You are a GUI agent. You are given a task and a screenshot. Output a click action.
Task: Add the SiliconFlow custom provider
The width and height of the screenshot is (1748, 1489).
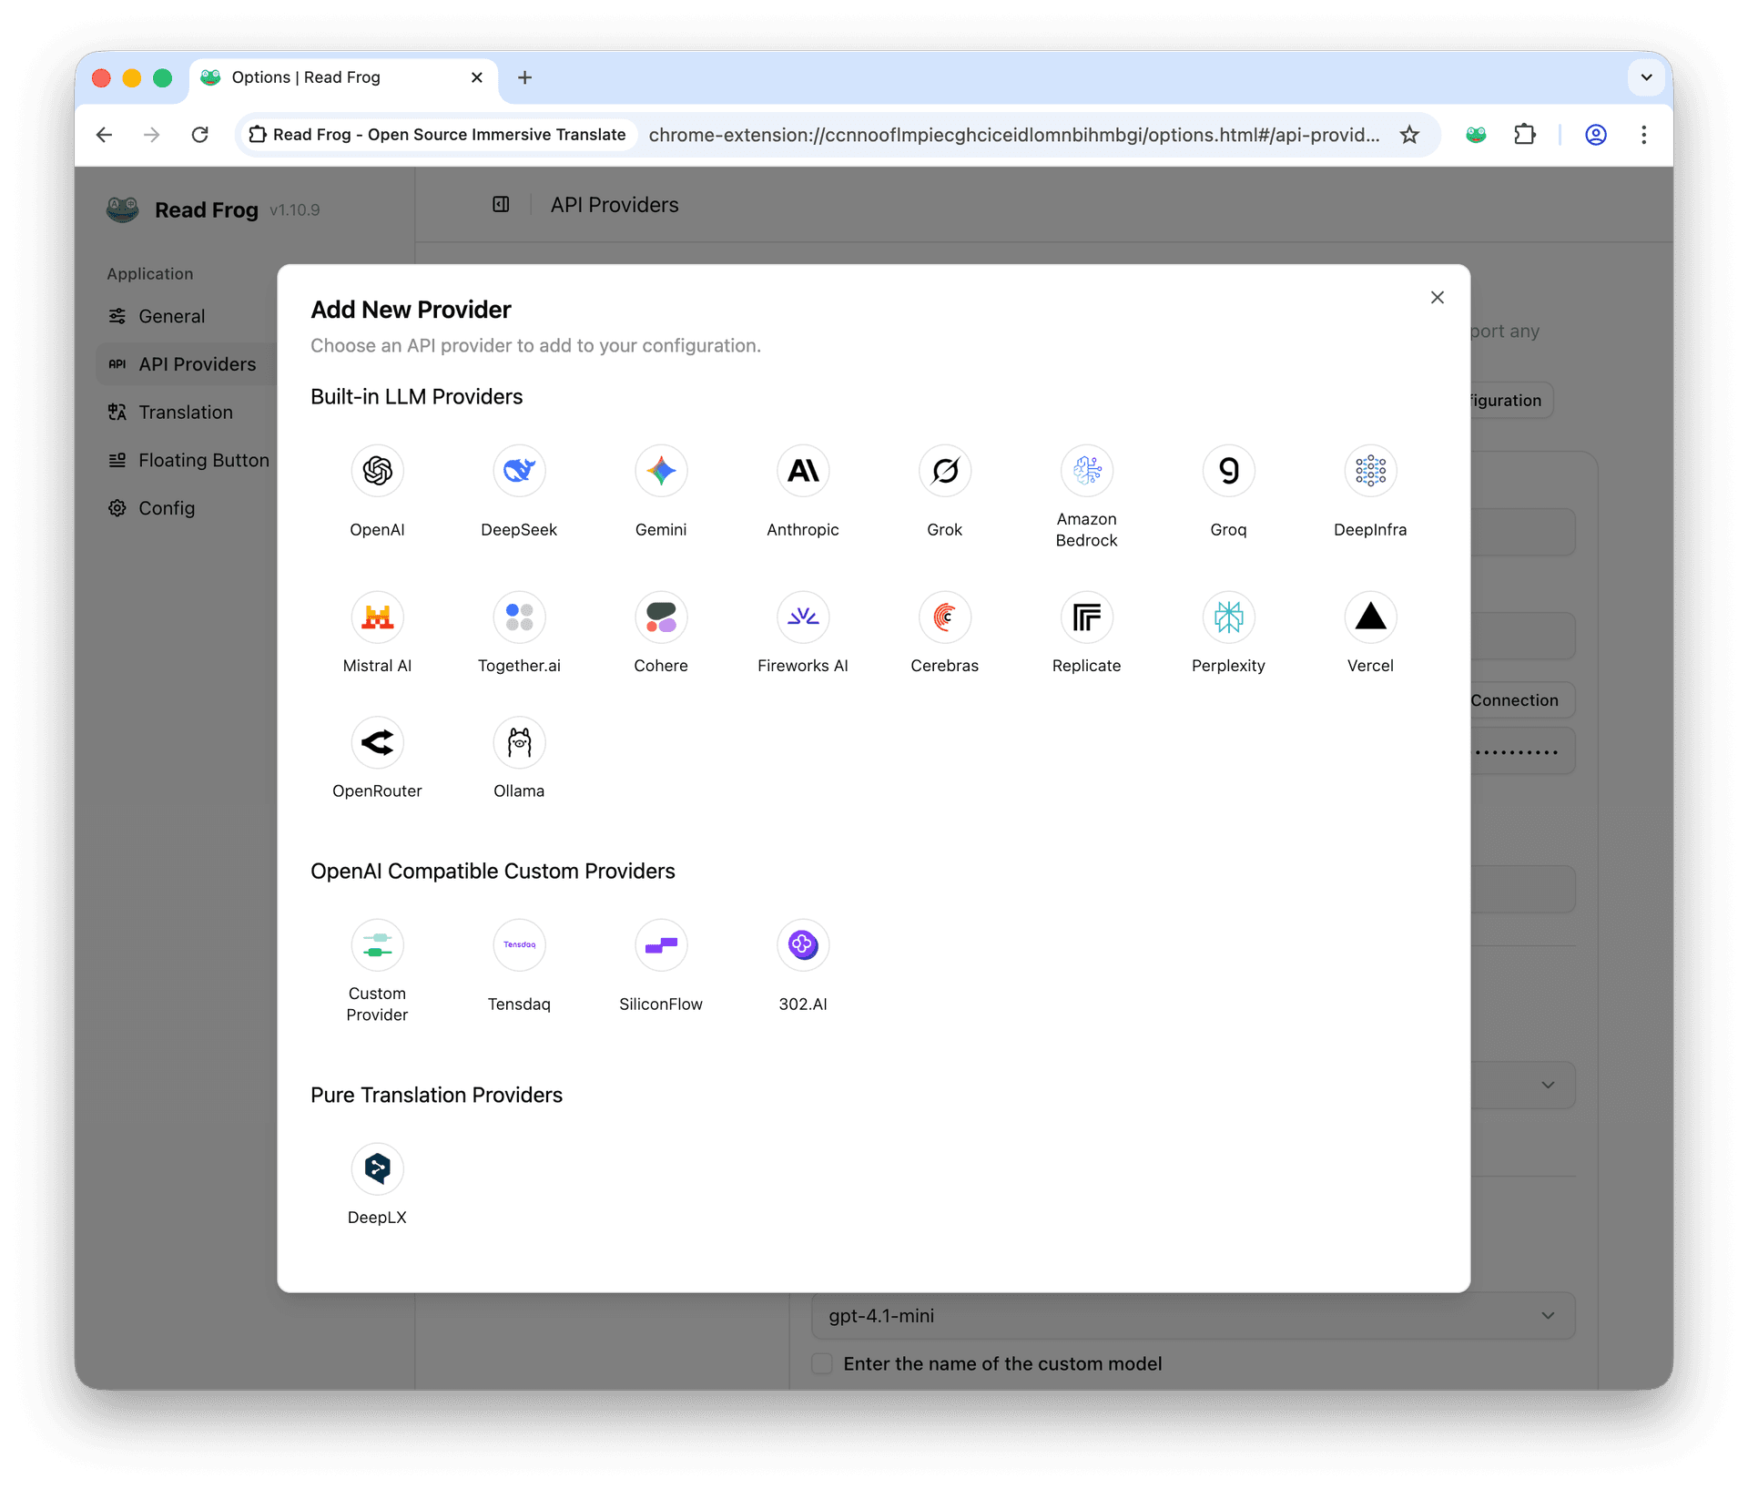tap(661, 945)
